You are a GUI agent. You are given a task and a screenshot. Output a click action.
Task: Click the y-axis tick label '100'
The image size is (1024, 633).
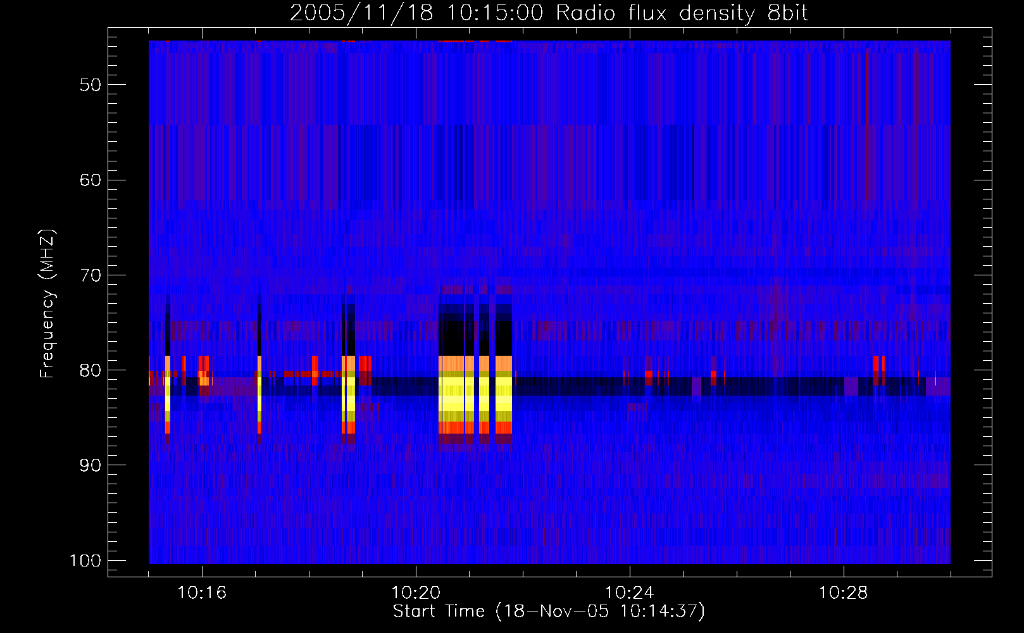click(x=85, y=561)
